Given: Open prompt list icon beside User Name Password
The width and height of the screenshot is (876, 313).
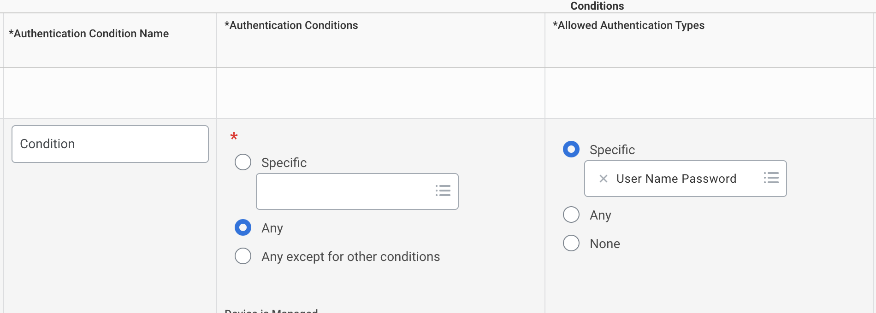Looking at the screenshot, I should [771, 178].
